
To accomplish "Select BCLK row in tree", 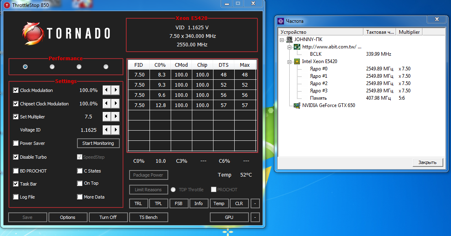I will coord(315,54).
